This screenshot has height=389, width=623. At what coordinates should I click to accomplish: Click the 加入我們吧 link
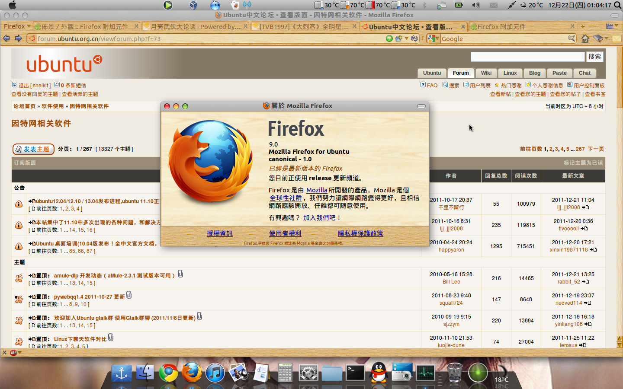click(x=322, y=218)
